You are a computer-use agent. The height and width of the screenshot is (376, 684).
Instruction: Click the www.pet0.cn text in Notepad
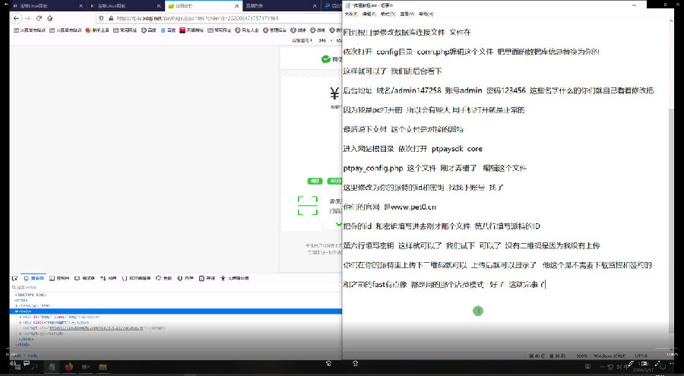413,207
